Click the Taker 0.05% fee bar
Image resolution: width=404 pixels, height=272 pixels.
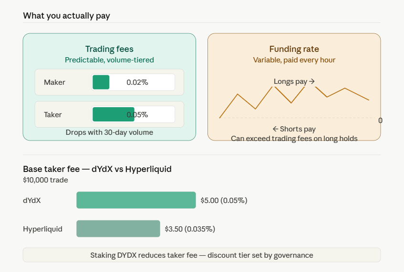133,114
